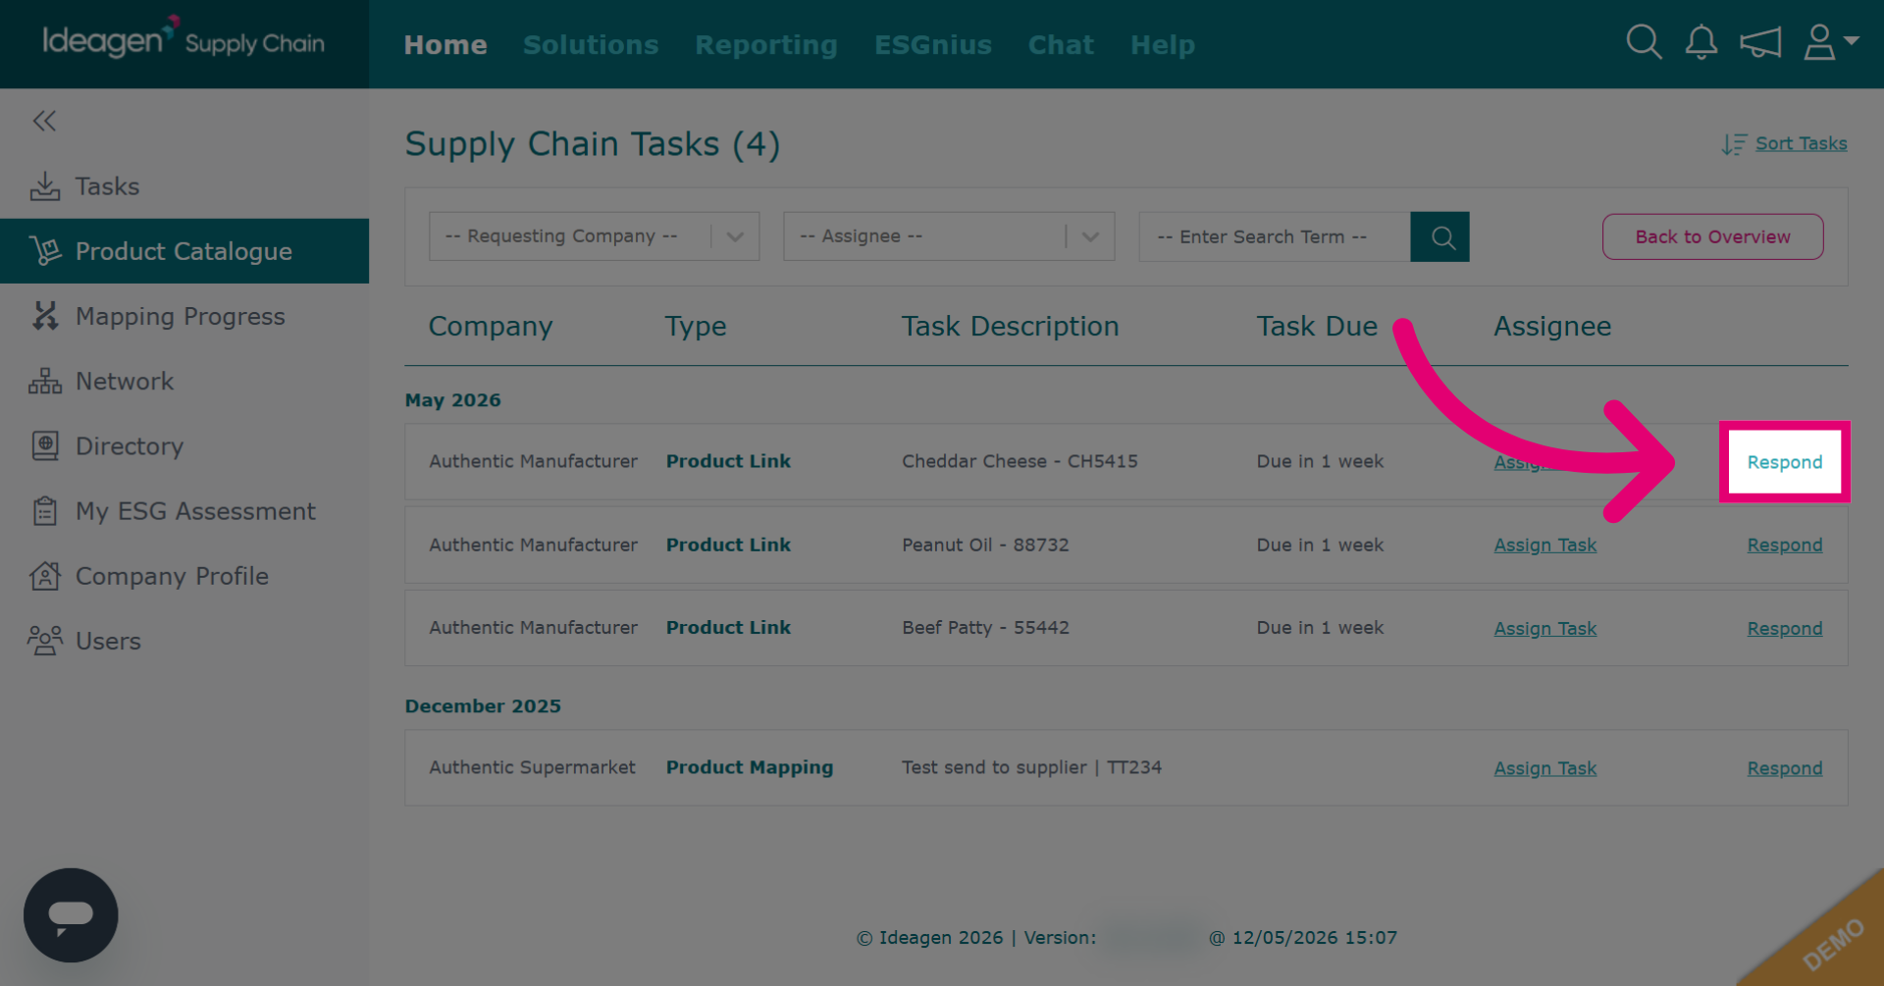This screenshot has width=1884, height=986.
Task: Focus the Enter Search Term field
Action: coord(1275,236)
